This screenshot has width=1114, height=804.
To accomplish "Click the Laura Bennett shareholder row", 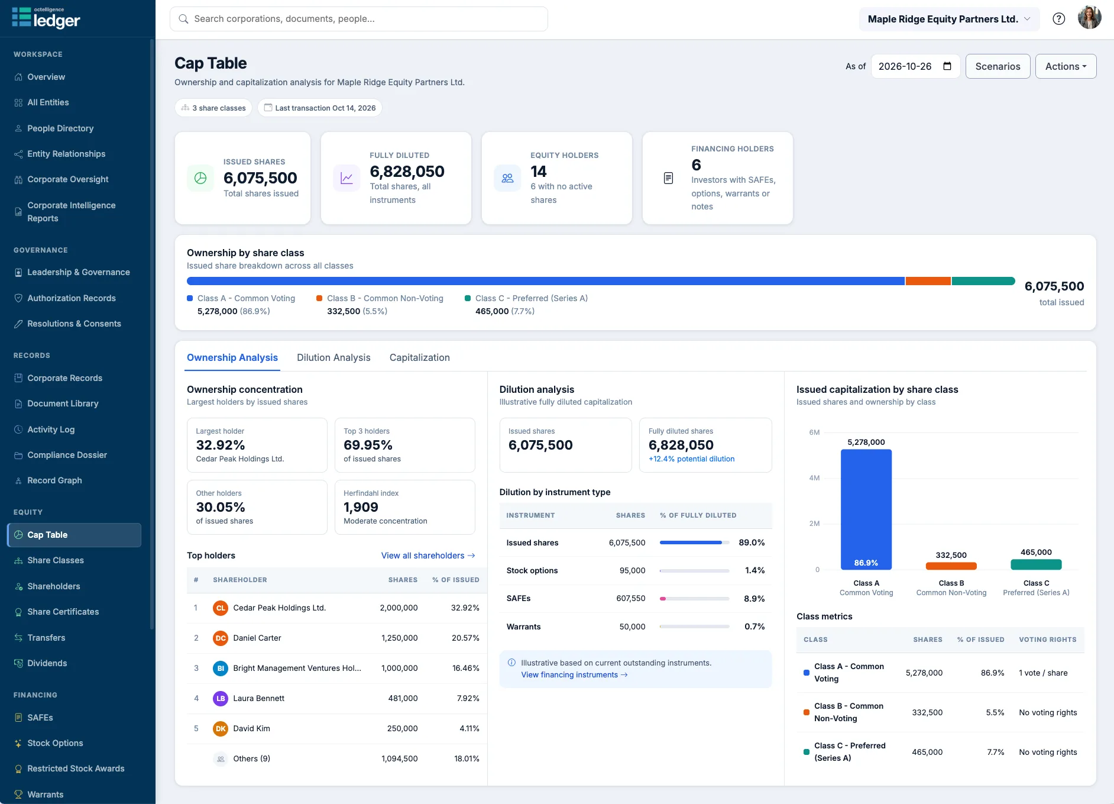I will (337, 698).
